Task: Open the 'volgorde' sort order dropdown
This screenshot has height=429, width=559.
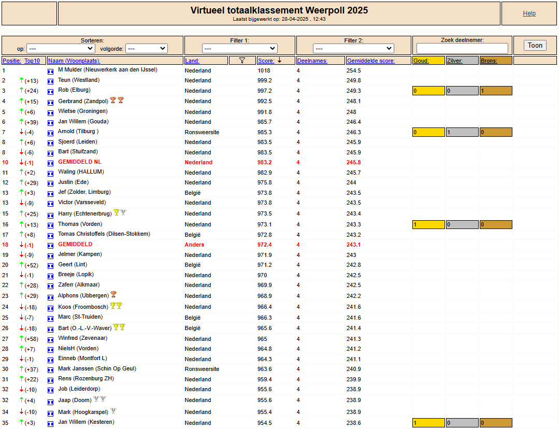Action: pos(147,49)
